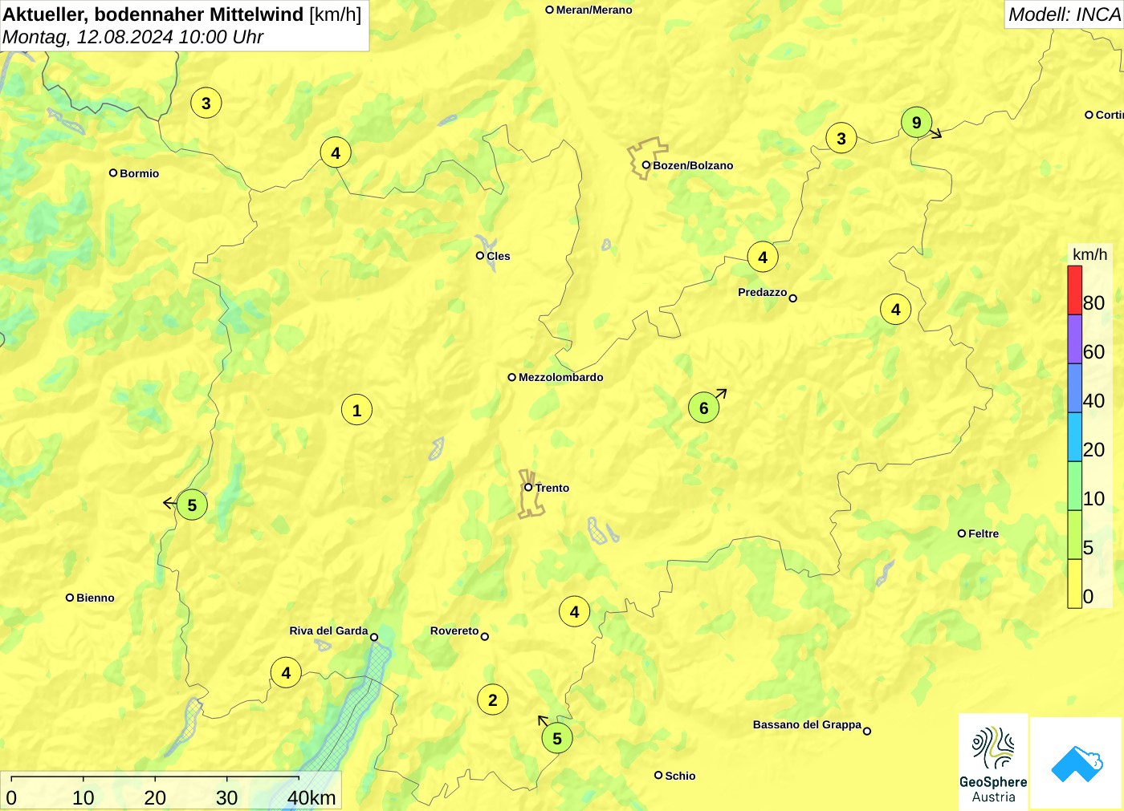Click the Predazzo label
1124x811 pixels.
(x=762, y=292)
